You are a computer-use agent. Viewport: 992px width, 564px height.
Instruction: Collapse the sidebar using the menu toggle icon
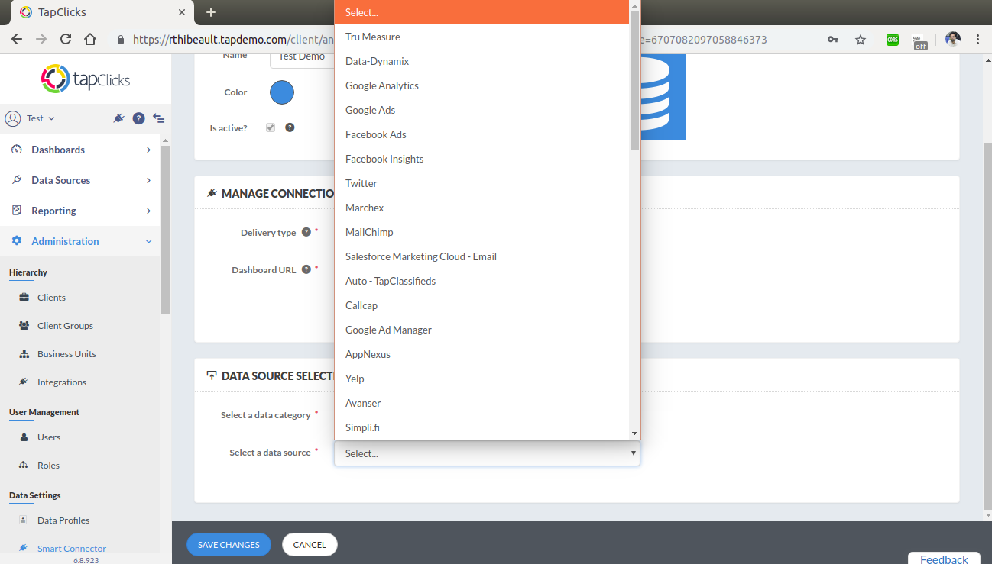coord(159,118)
